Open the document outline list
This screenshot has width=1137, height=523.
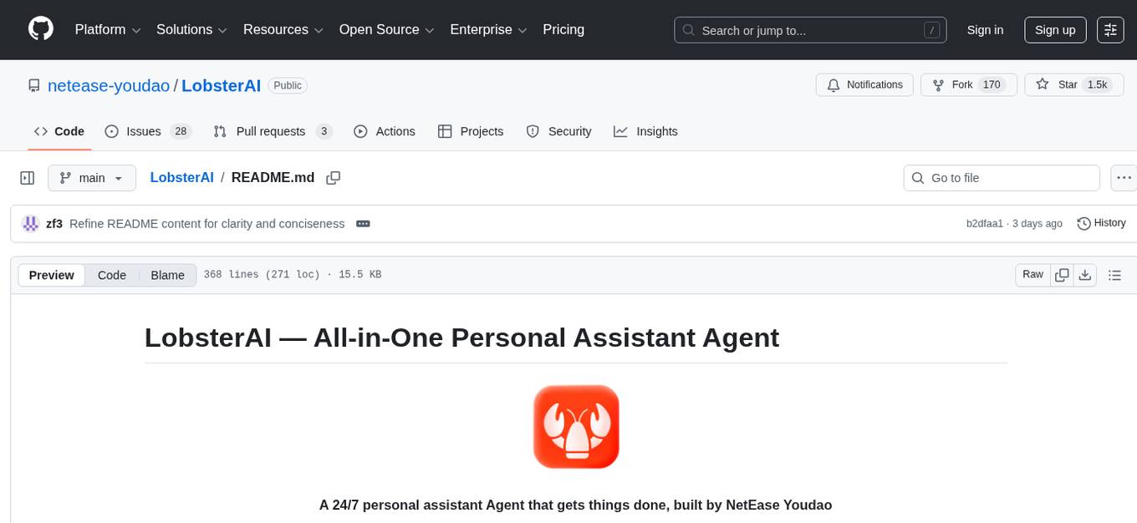click(x=1114, y=275)
